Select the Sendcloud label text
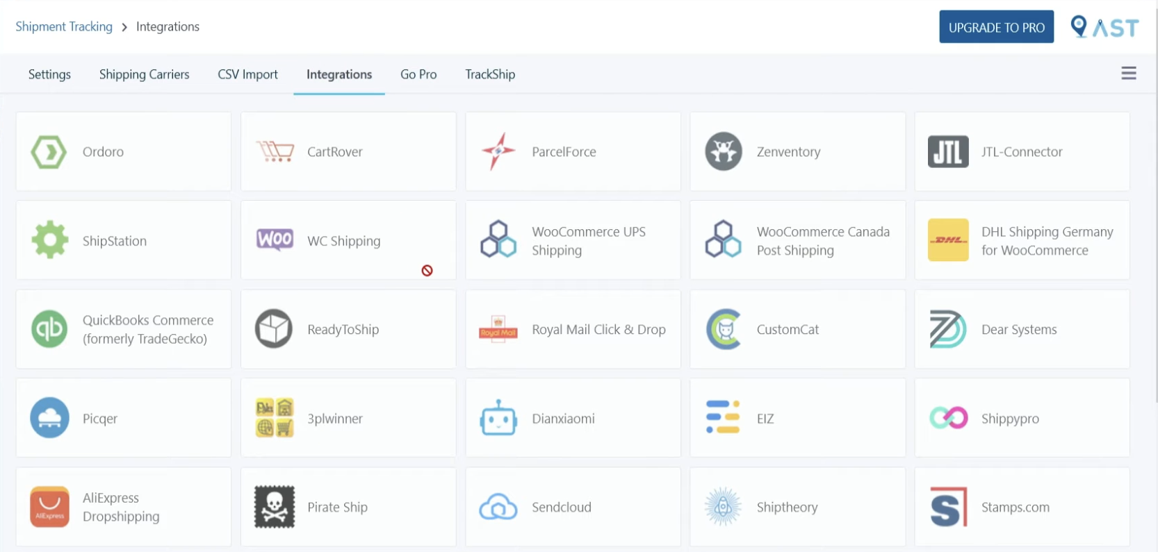This screenshot has height=552, width=1158. pyautogui.click(x=562, y=507)
